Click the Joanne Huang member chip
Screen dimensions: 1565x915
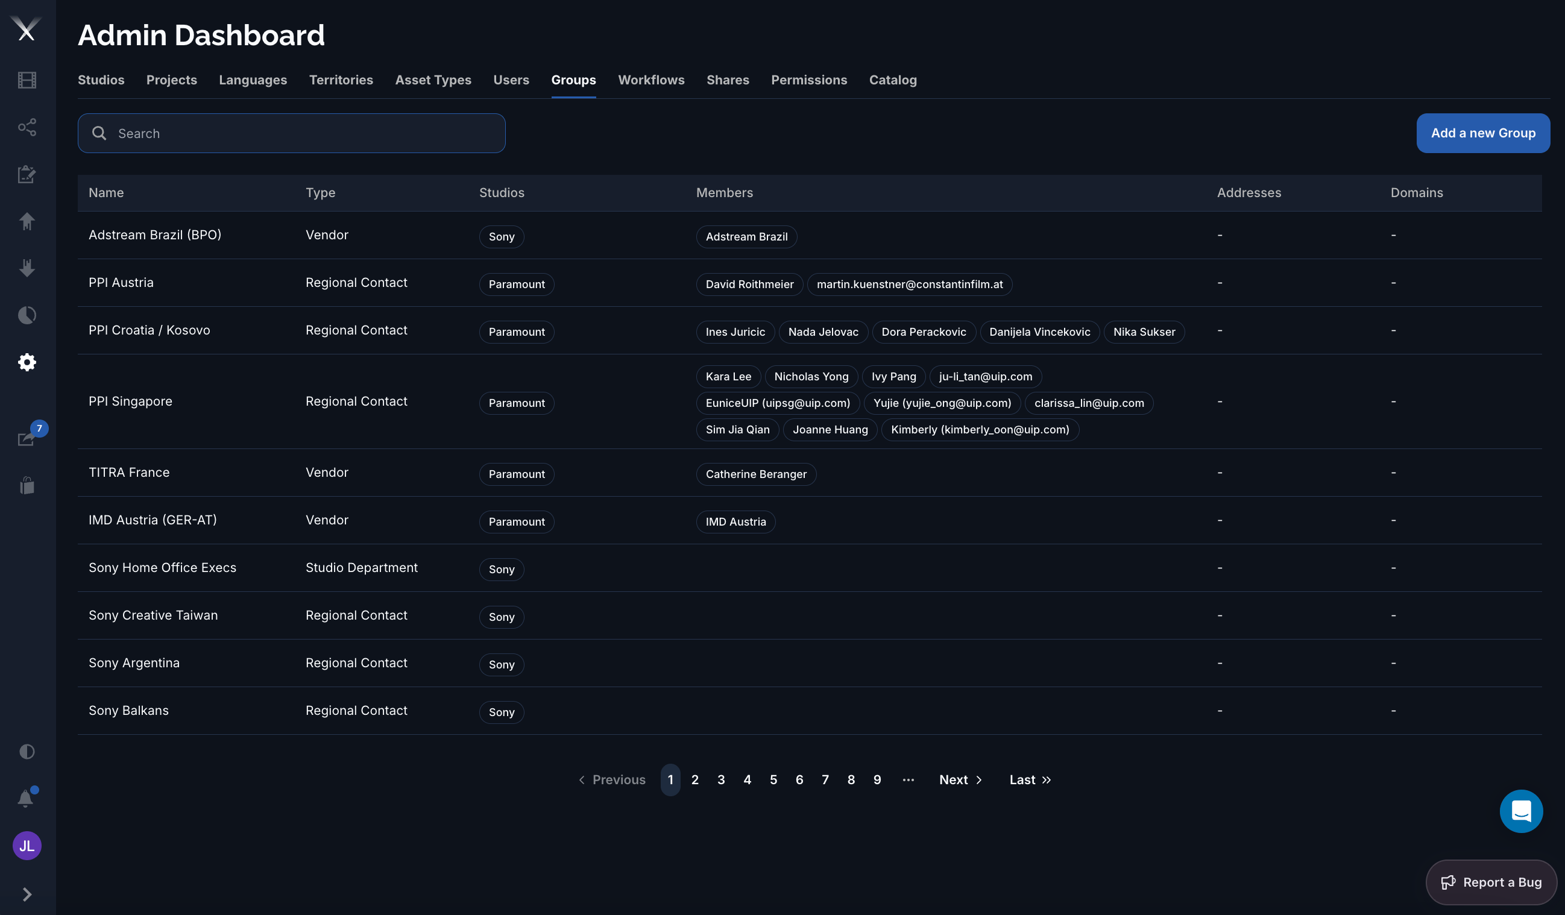(x=830, y=430)
